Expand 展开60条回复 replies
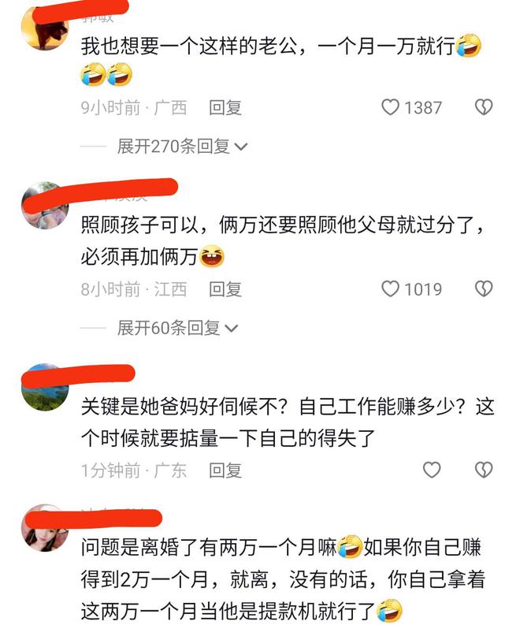Viewport: 520px width, 625px height. click(177, 328)
